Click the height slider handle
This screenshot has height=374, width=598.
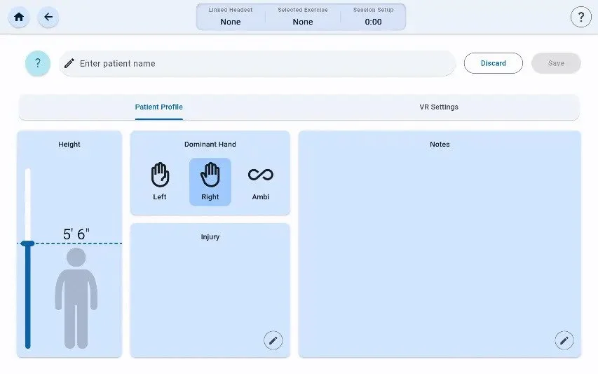(x=27, y=243)
